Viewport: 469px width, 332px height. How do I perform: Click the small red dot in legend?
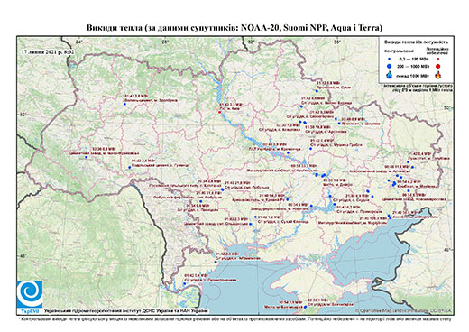pos(437,59)
